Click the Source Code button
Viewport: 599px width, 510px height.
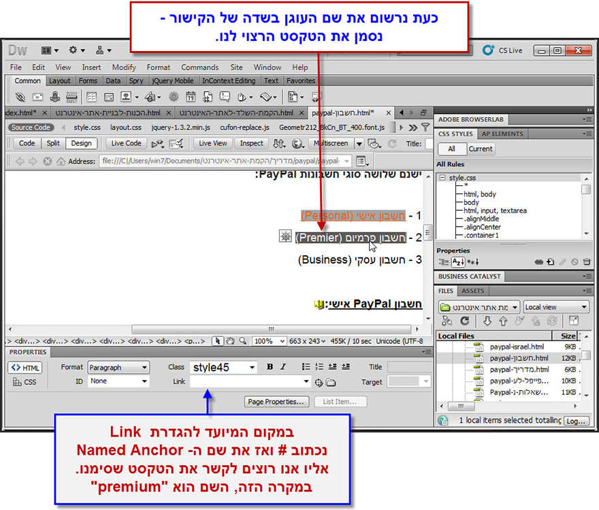[31, 127]
